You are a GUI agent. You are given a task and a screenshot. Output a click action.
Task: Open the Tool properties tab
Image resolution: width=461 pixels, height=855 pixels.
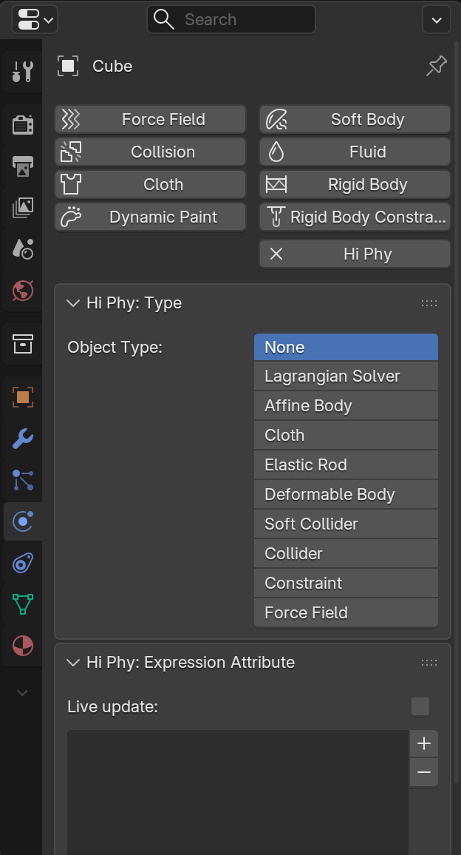coord(22,72)
